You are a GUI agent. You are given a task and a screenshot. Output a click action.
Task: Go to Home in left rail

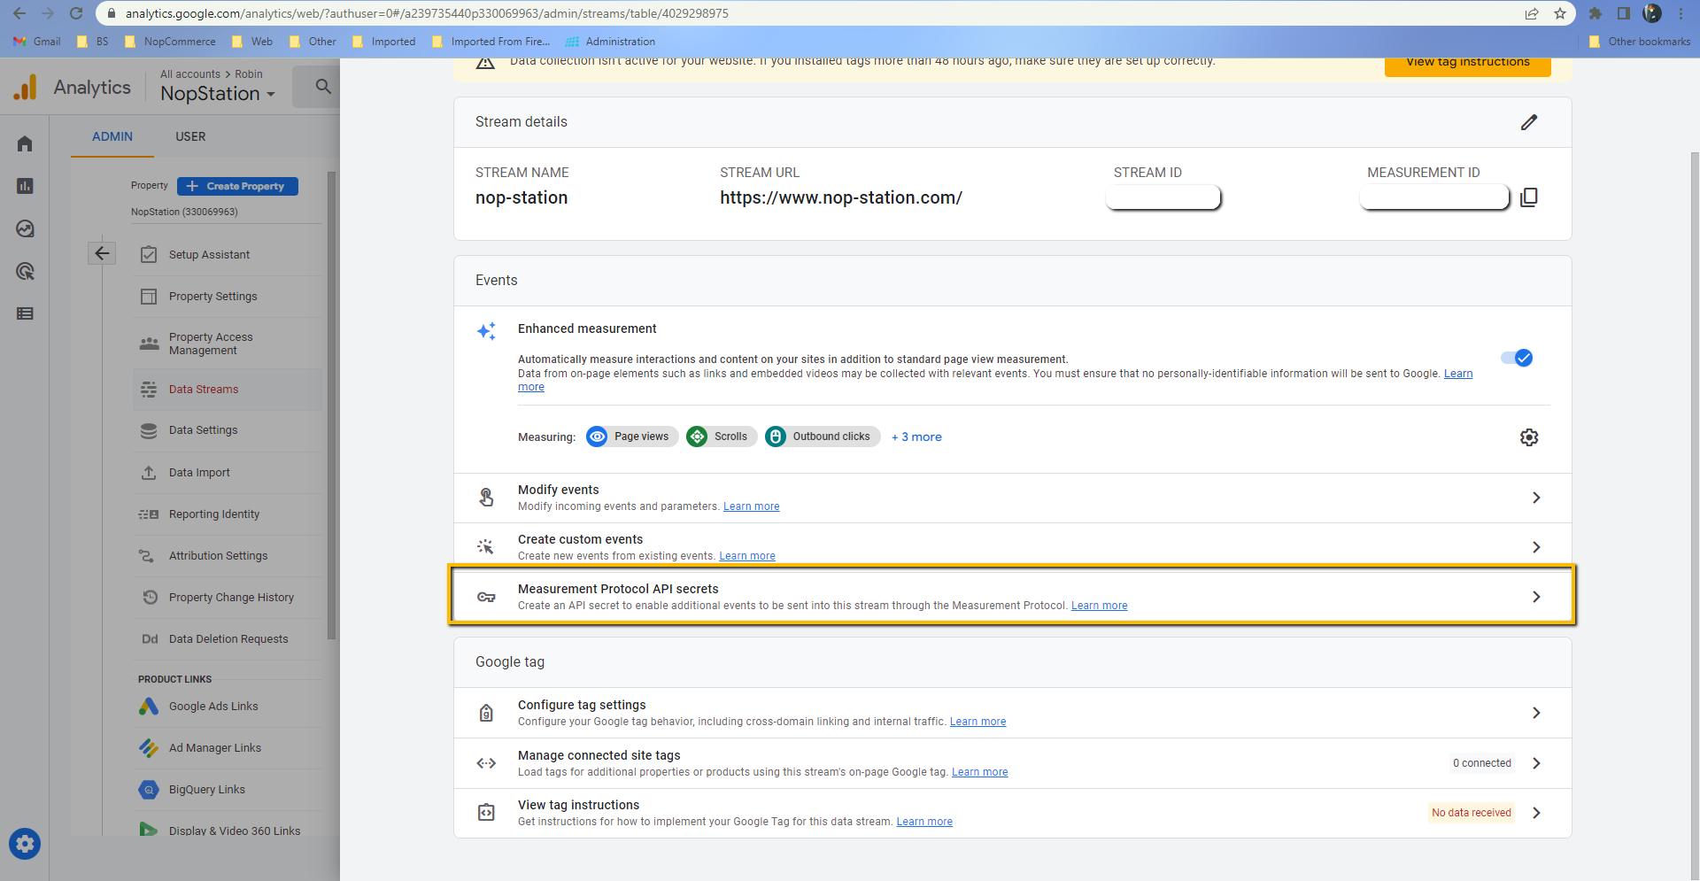click(25, 143)
